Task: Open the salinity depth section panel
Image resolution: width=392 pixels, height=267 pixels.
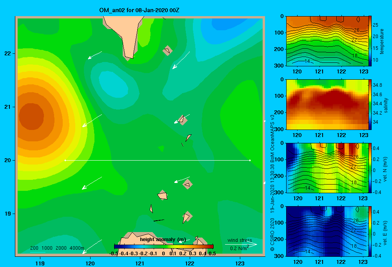Action: tap(327, 104)
